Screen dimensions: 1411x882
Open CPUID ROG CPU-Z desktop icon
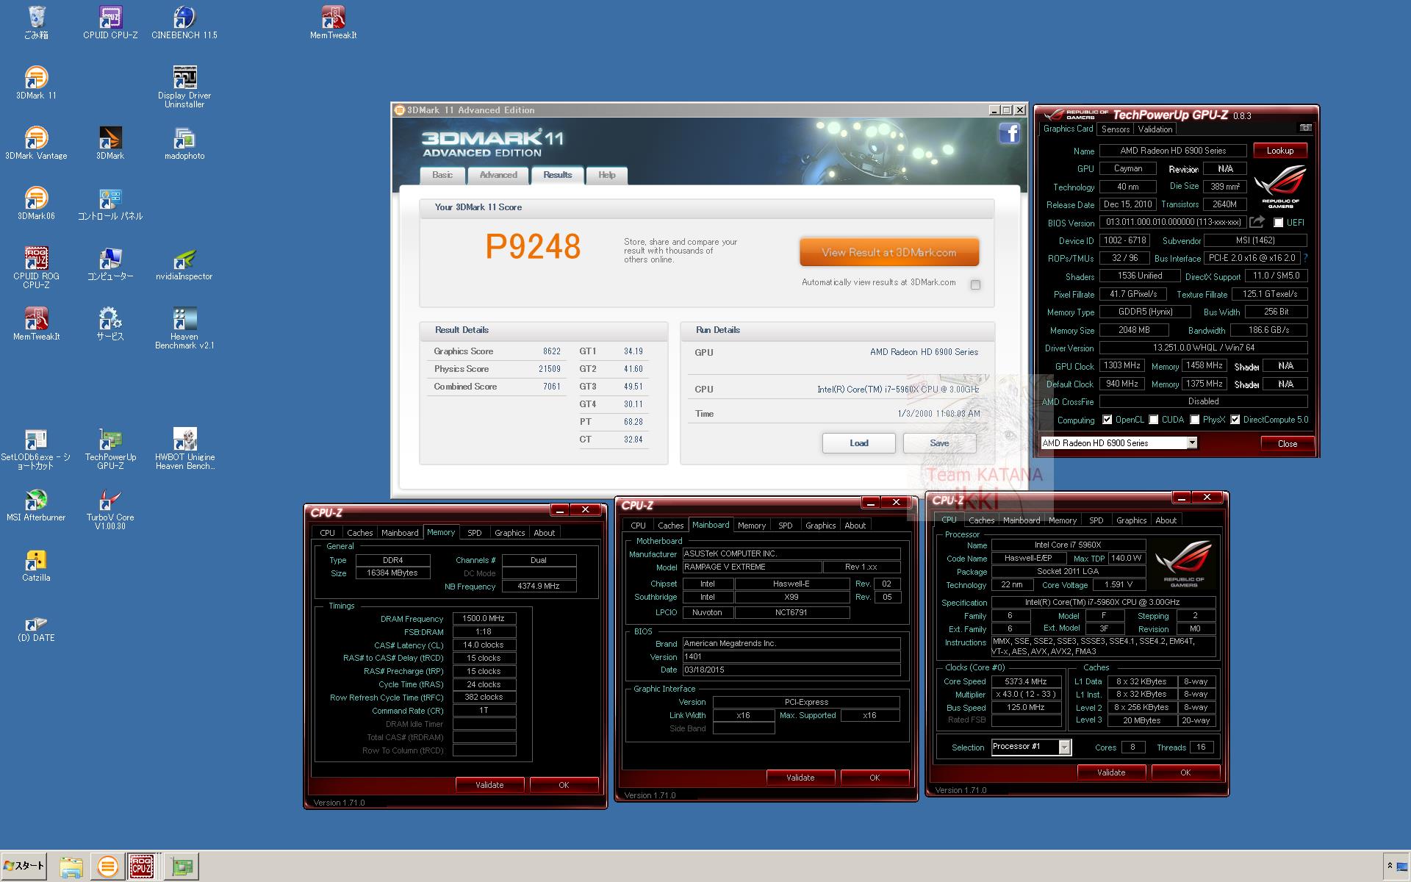click(36, 268)
